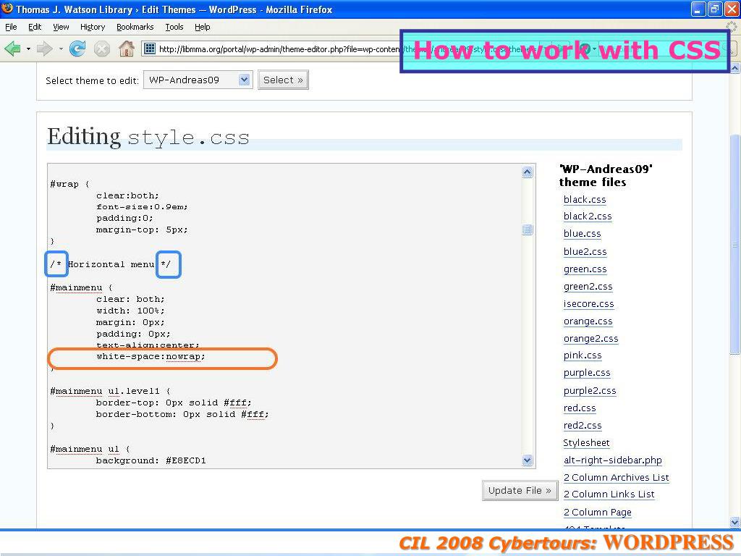Screen dimensions: 741x556
Task: Click inside the style.css code editor text area
Action: click(284, 316)
